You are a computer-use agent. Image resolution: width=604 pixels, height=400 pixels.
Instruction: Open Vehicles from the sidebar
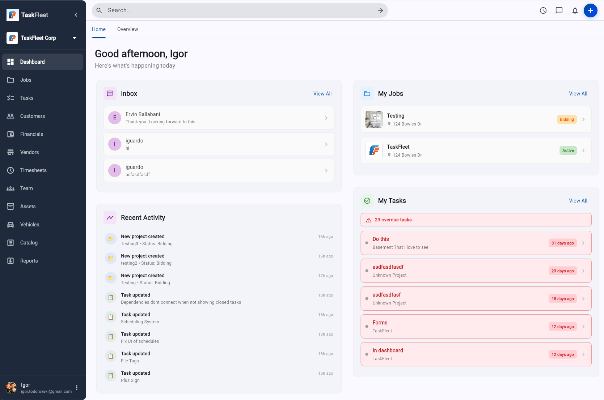30,225
